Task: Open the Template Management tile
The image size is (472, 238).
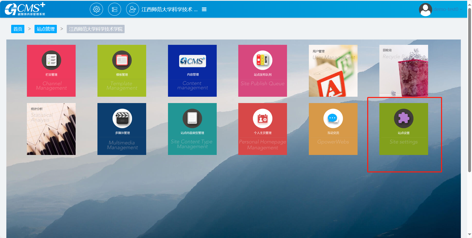Action: [122, 71]
